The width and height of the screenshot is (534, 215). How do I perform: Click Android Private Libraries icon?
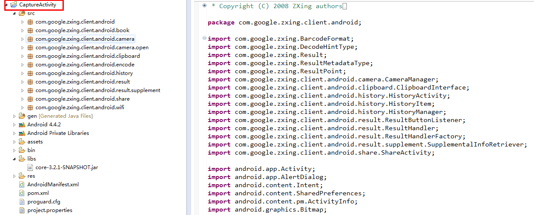pyautogui.click(x=22, y=133)
